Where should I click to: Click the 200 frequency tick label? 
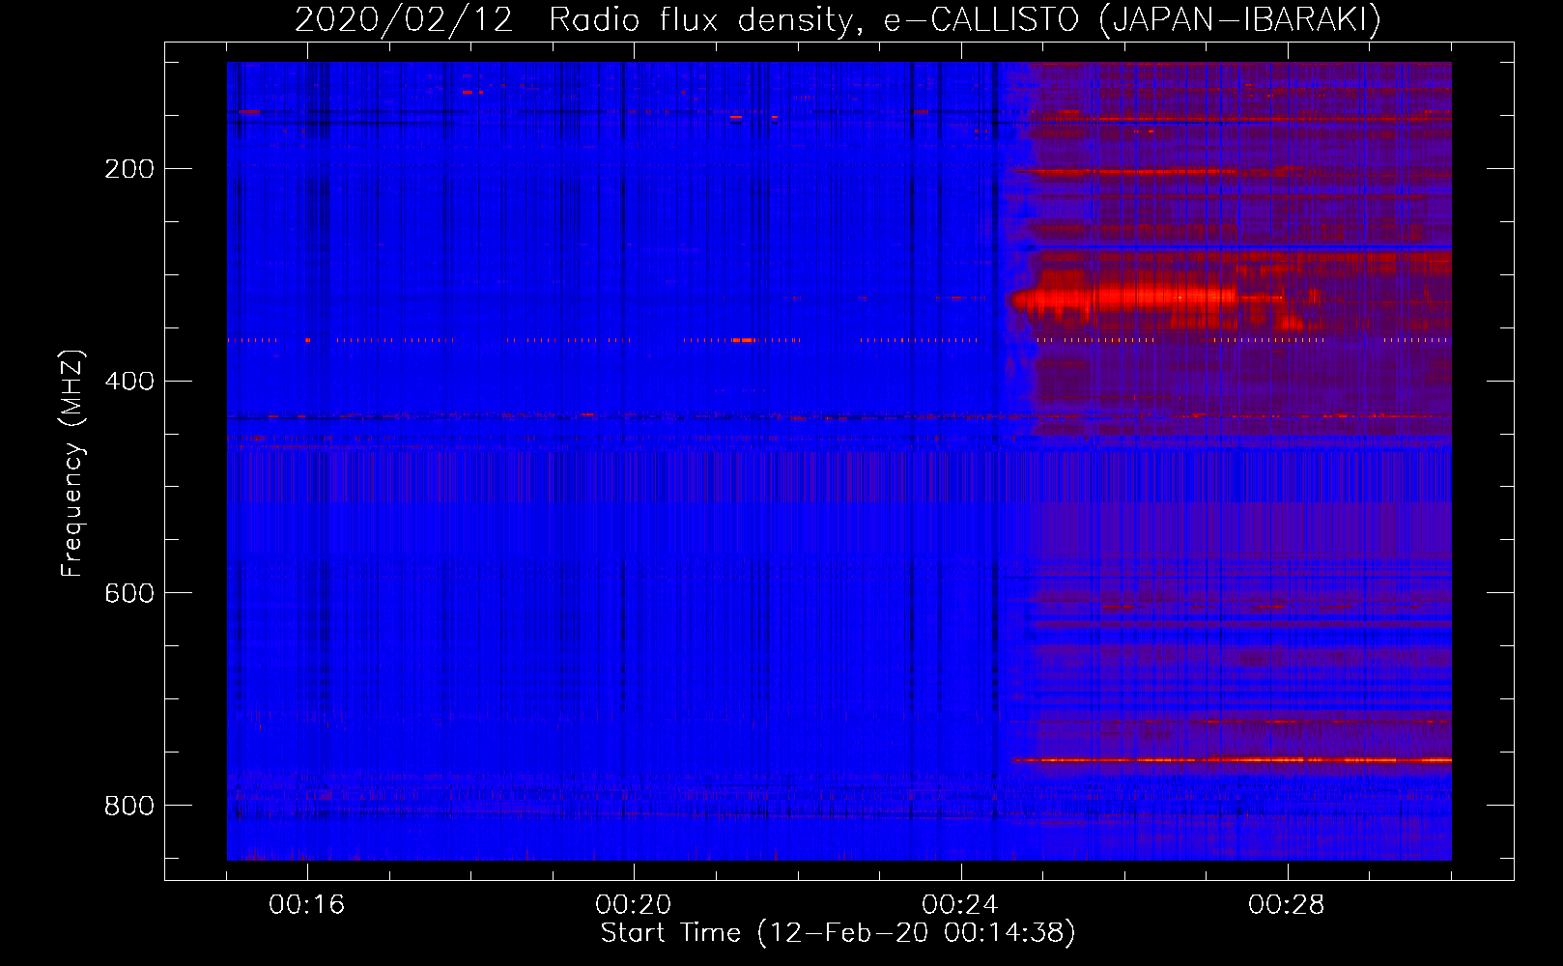[x=129, y=169]
